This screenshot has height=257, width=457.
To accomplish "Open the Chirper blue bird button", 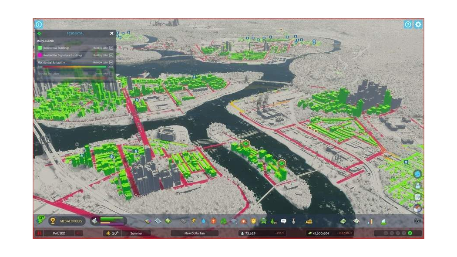I will tap(417, 174).
